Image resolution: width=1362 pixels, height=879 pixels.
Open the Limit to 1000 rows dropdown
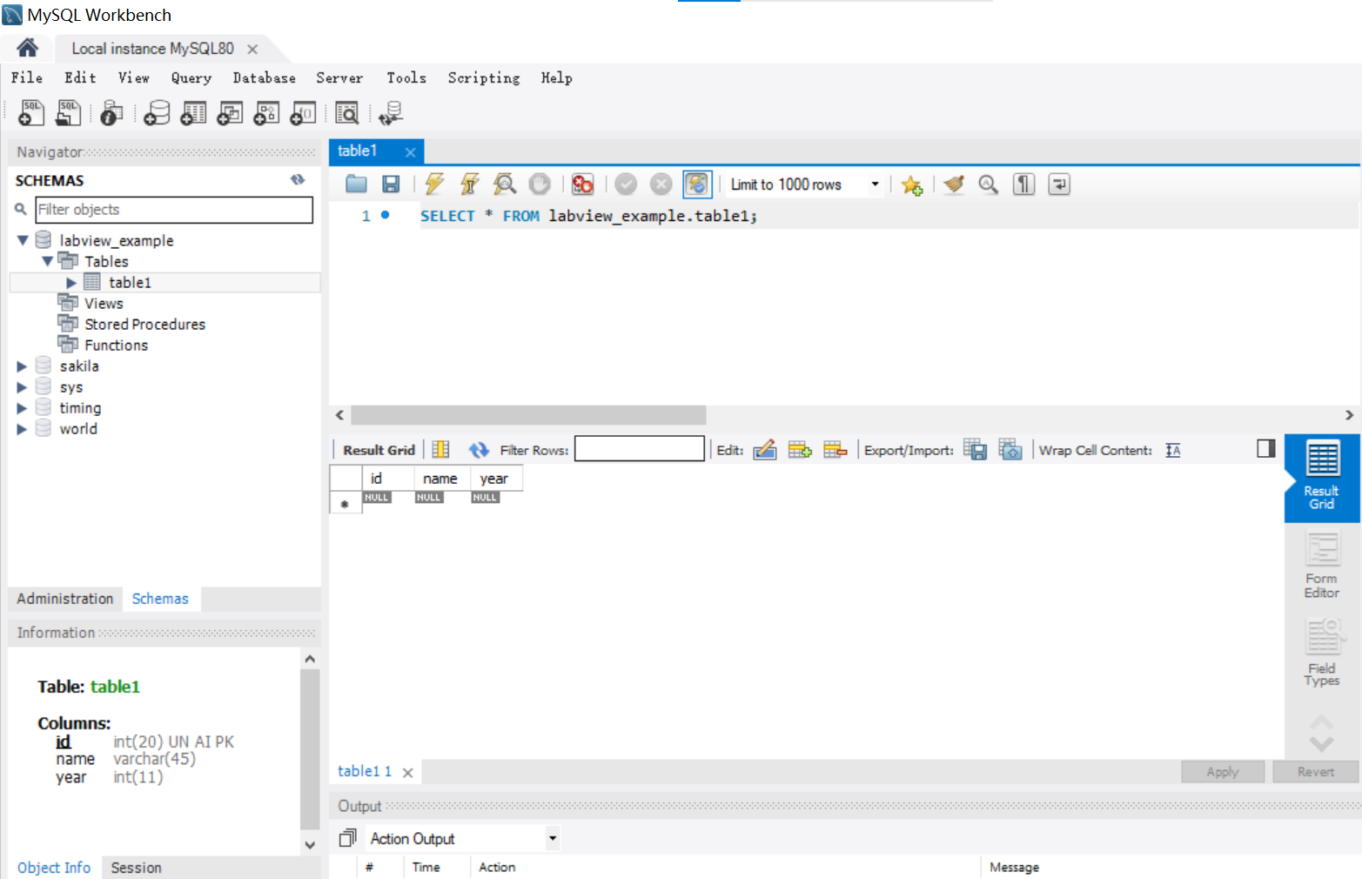(875, 184)
